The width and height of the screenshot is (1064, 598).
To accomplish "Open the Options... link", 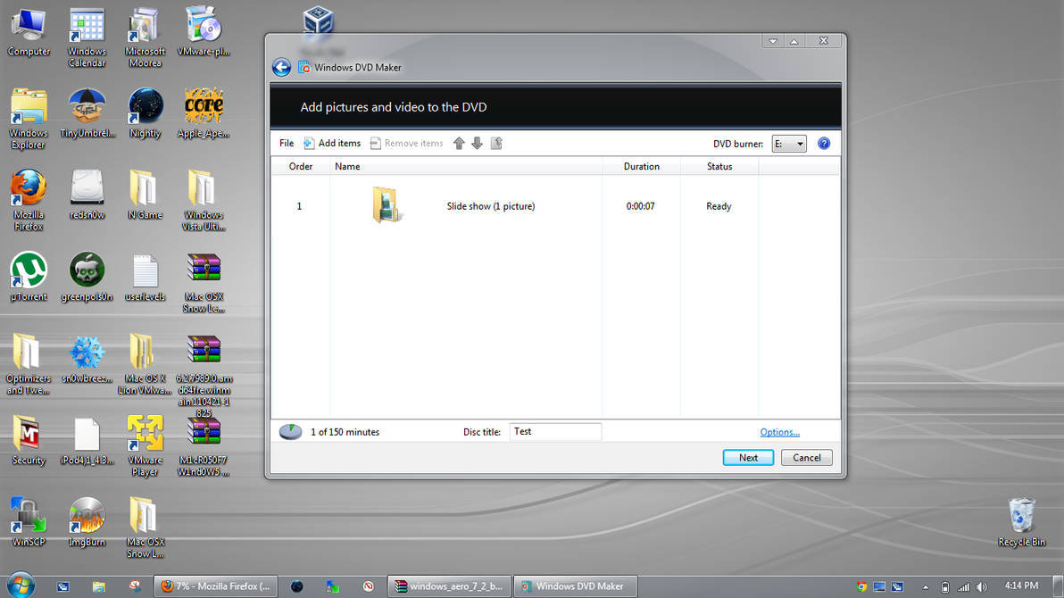I will coord(779,431).
